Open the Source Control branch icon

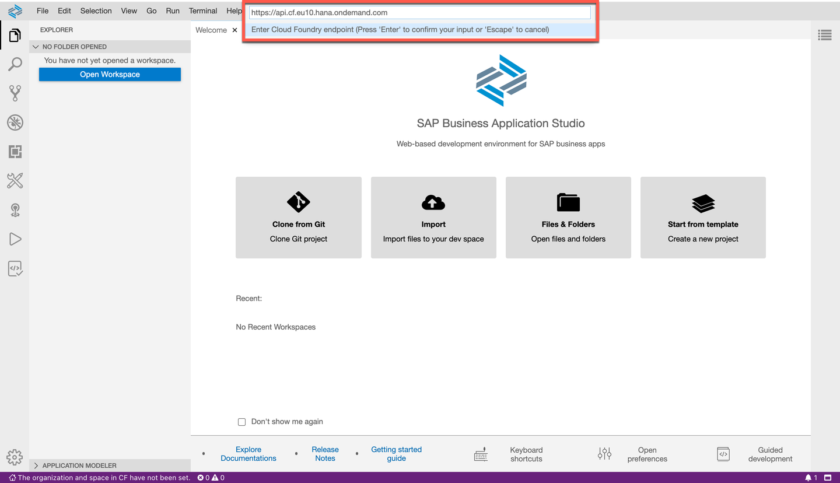(15, 93)
